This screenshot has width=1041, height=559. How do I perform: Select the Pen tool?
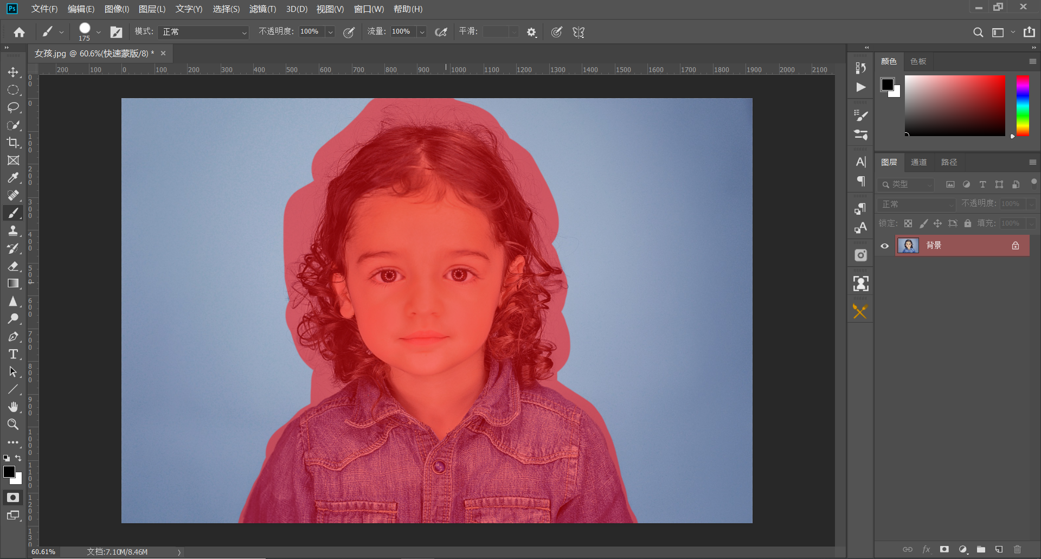(13, 337)
